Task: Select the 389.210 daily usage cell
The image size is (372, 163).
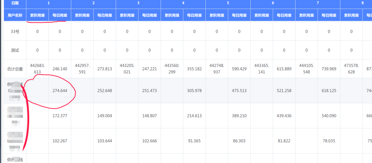Action: coord(239,116)
